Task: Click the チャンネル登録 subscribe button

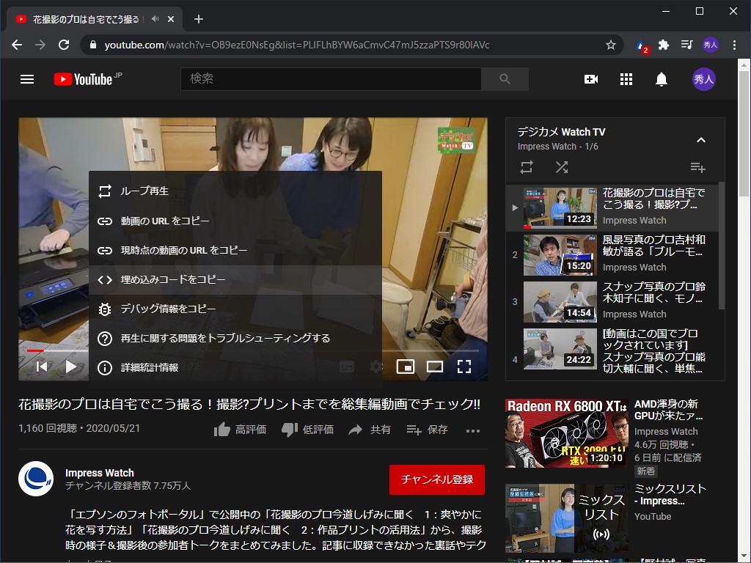Action: pyautogui.click(x=437, y=479)
